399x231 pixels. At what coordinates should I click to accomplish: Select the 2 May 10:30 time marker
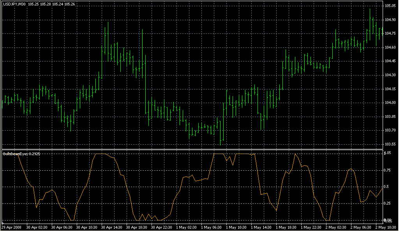click(x=386, y=227)
